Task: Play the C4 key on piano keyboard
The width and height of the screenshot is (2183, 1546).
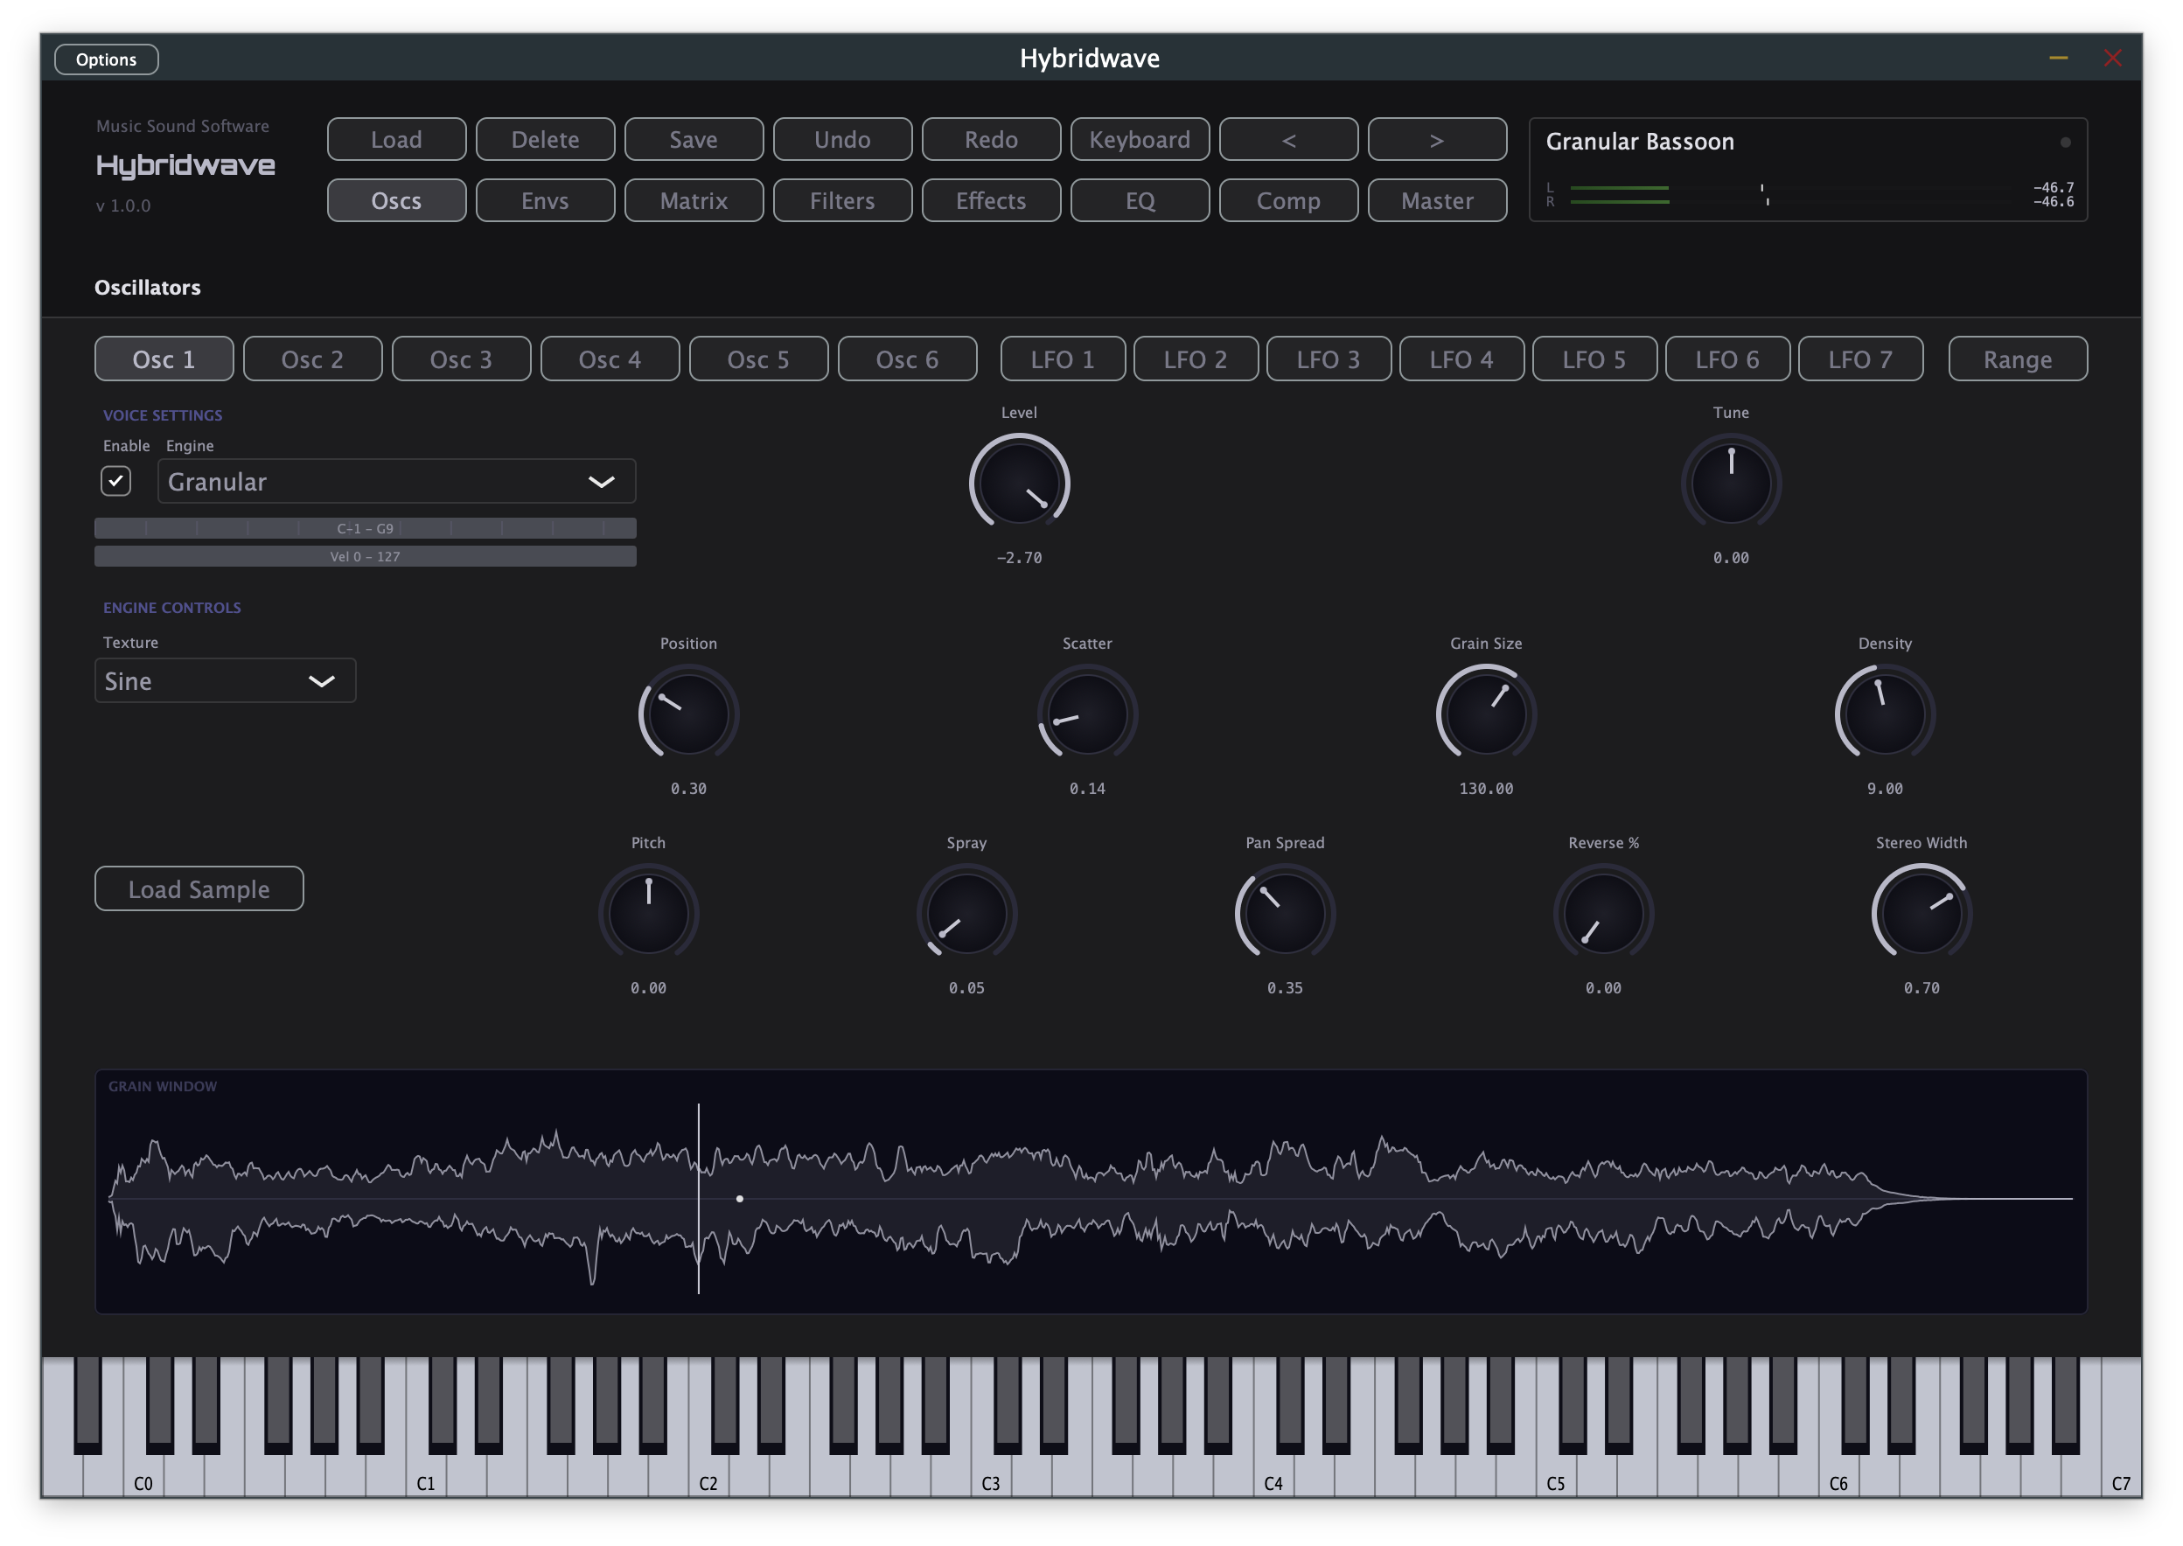Action: [x=1273, y=1477]
